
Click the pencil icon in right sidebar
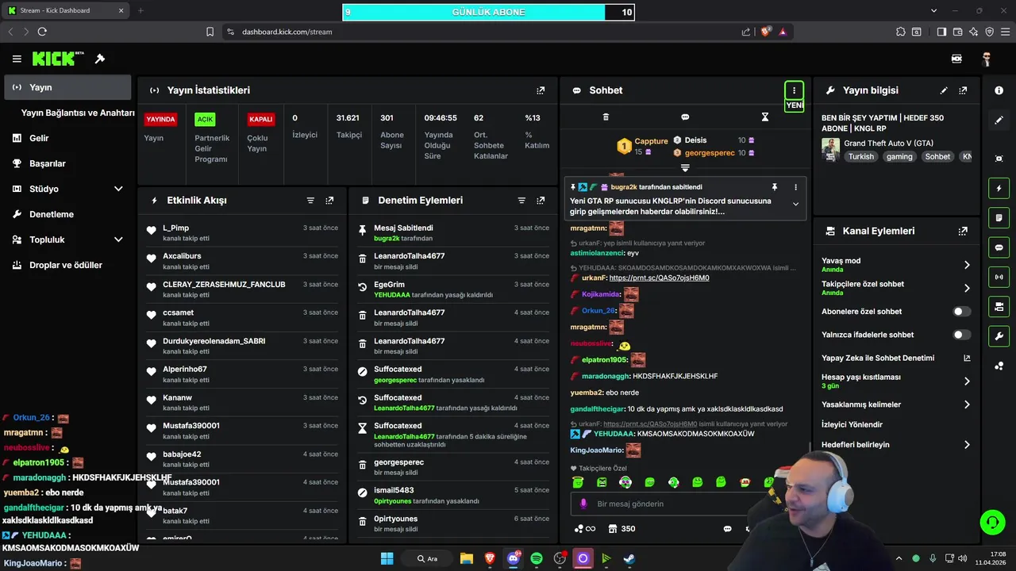point(999,121)
